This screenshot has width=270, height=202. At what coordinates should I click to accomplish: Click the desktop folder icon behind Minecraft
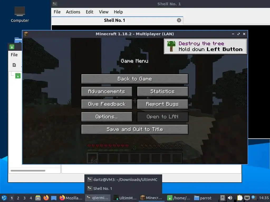(x=18, y=40)
